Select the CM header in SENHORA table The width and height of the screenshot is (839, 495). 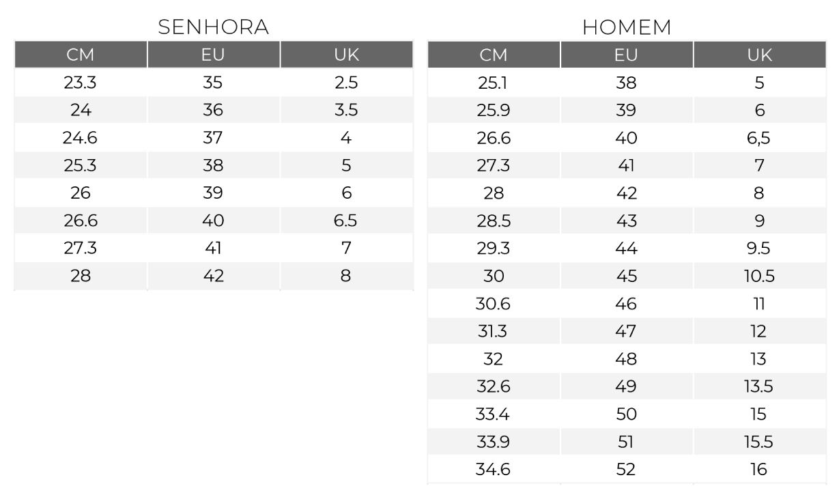[x=81, y=55]
